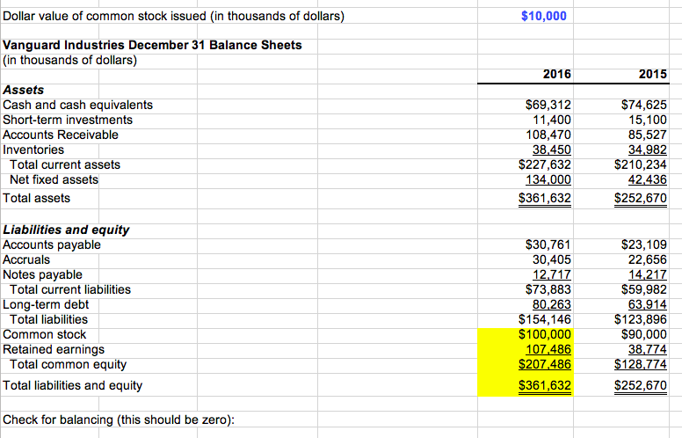
Task: Click 2015 total liabilities and equity $252,670
Action: pyautogui.click(x=640, y=386)
